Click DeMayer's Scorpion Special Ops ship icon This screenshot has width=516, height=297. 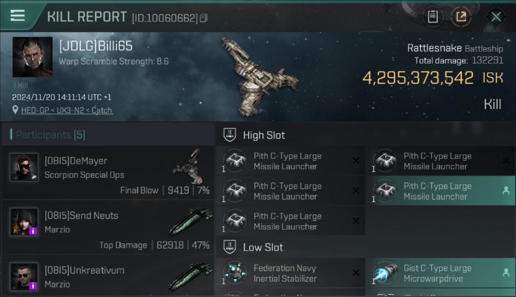click(187, 167)
